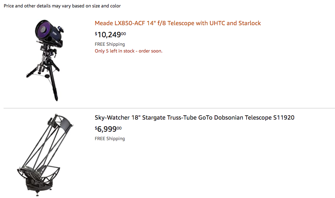Screen dimensions: 335x198
Task: Click the dollar sign before 10,249
Action: (x=96, y=33)
